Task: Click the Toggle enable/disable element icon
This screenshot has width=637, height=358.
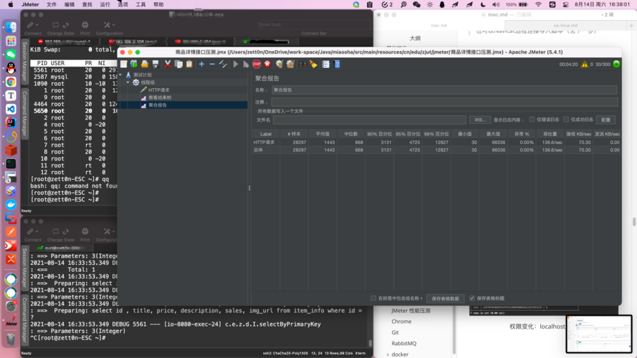Action: point(223,64)
